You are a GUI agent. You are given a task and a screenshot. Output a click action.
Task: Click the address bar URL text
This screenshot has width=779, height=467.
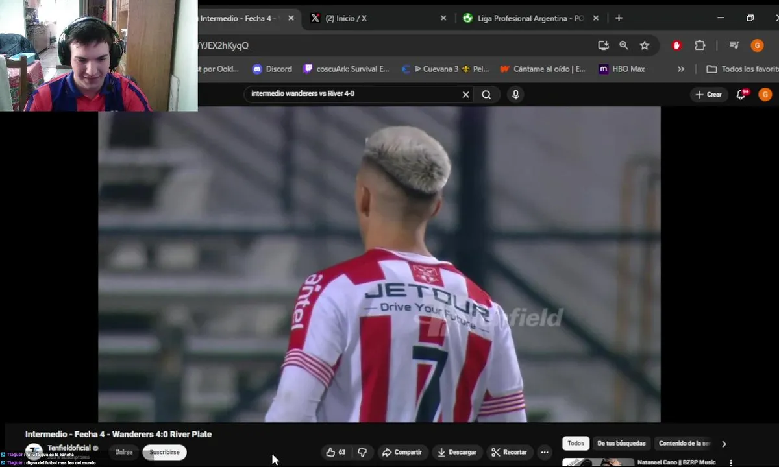click(224, 45)
